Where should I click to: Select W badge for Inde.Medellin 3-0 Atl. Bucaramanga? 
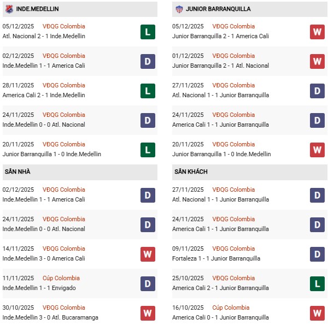pyautogui.click(x=148, y=313)
